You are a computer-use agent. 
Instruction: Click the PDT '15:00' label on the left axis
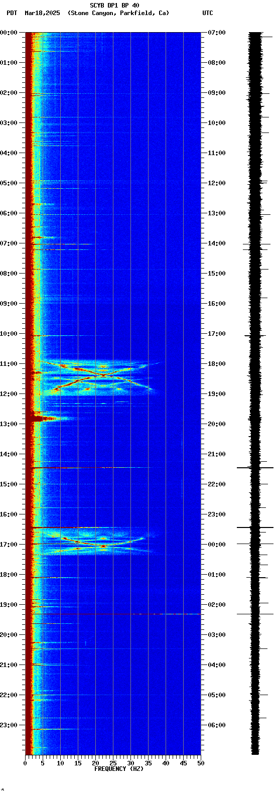pos(9,484)
